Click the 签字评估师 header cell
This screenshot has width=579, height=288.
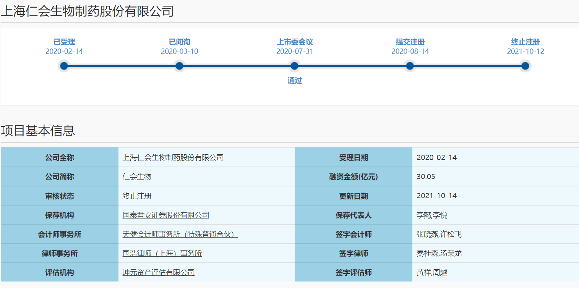click(x=354, y=272)
